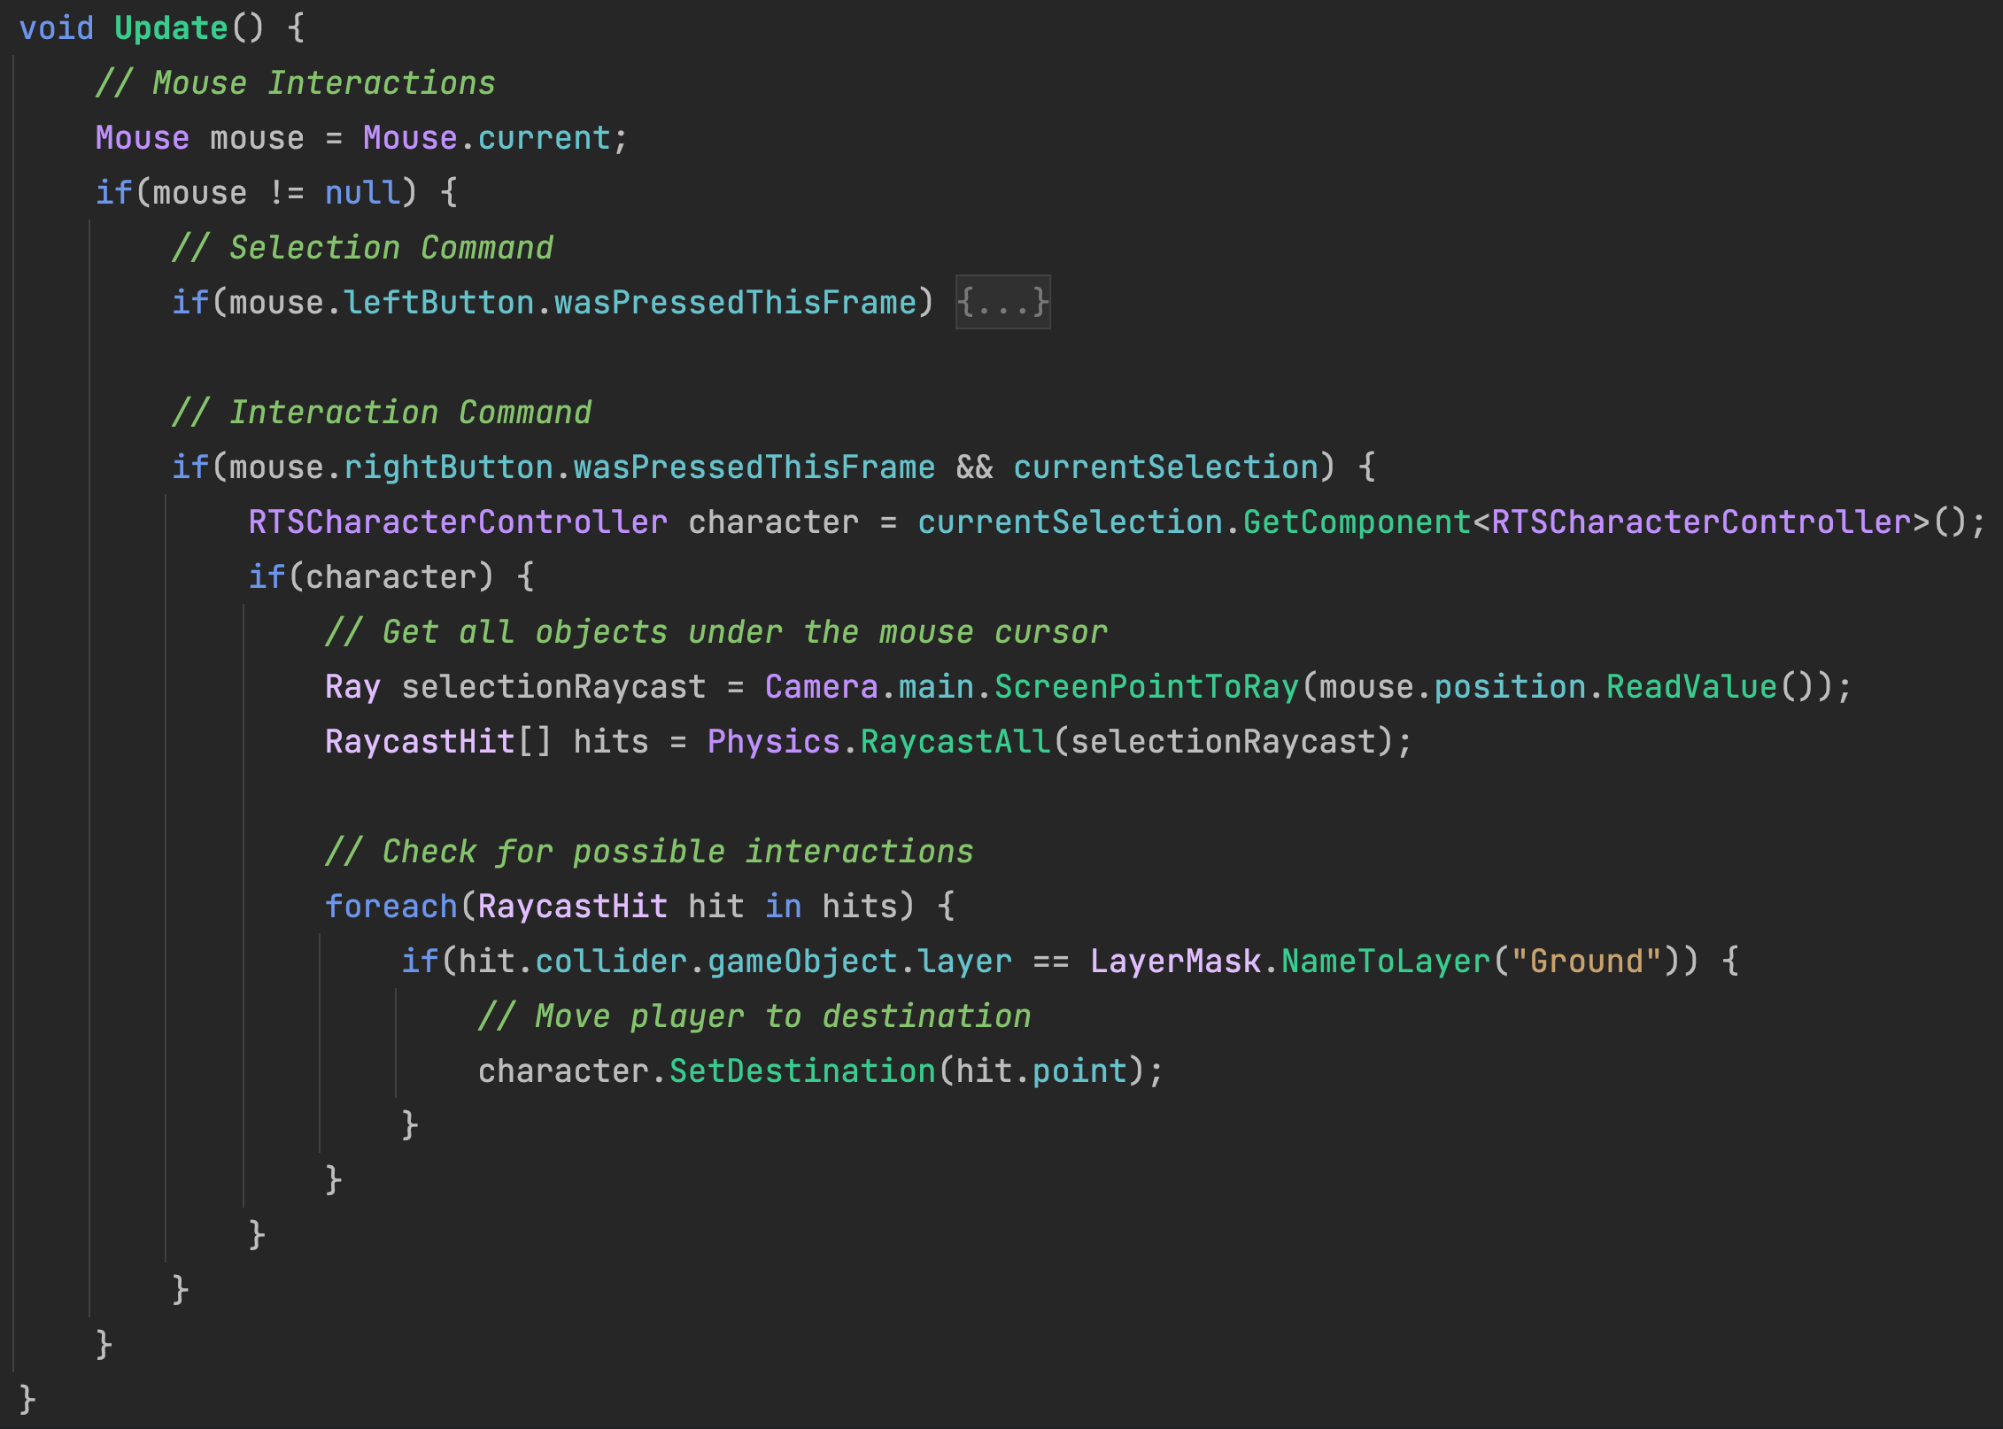Click the Update method name
This screenshot has height=1429, width=2003.
point(171,28)
